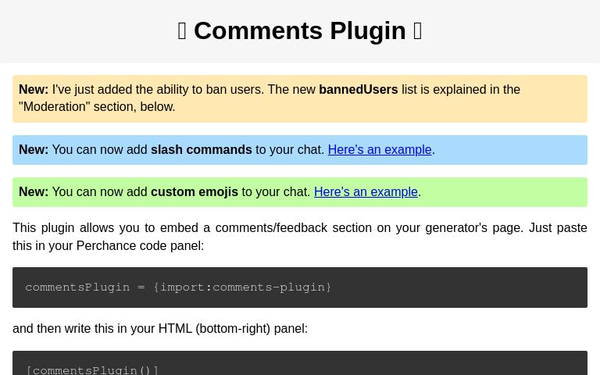Click the 'and then write this' instruction line

(160, 328)
